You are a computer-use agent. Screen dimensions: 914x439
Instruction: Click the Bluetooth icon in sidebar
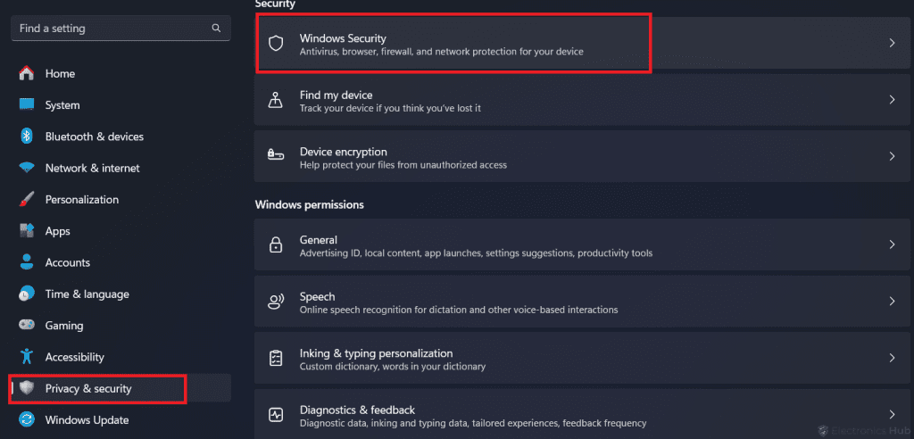pyautogui.click(x=27, y=137)
